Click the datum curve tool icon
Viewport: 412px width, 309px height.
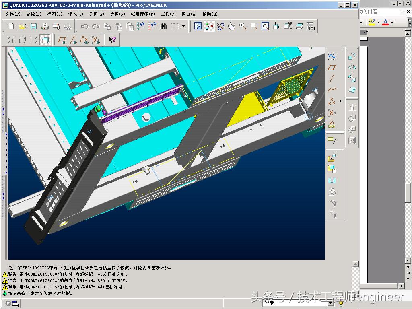[332, 90]
